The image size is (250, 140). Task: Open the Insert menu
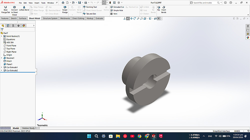point(37,3)
